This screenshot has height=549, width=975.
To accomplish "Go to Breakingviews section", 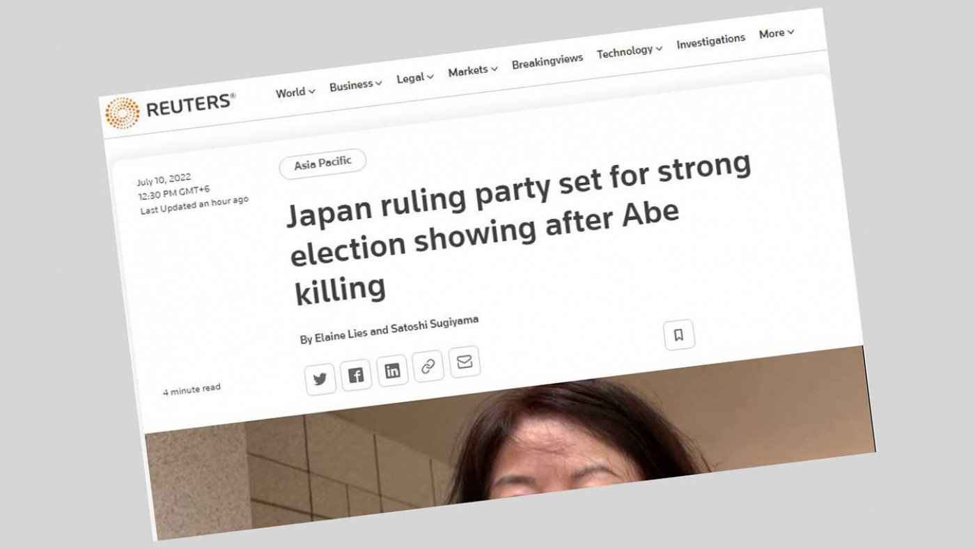I will [547, 61].
